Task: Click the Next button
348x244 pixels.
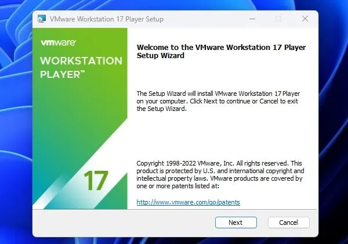Action: 235,223
